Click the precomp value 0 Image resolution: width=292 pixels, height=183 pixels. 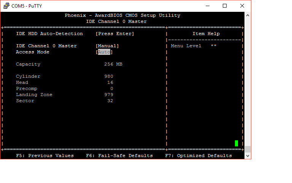point(112,89)
